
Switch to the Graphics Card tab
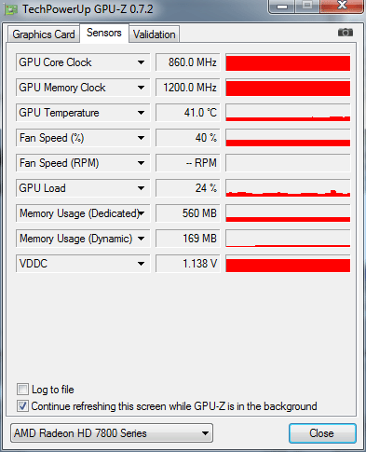pos(44,34)
